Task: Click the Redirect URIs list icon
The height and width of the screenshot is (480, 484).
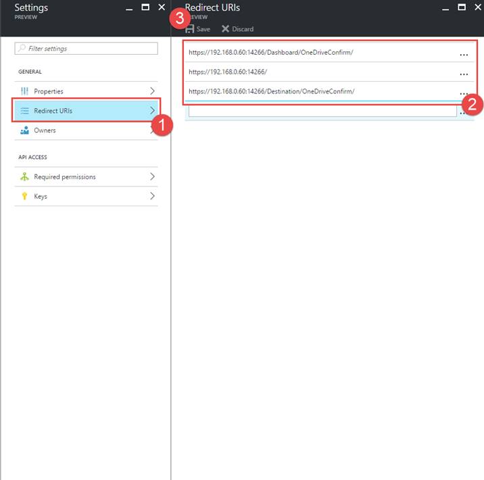Action: pos(24,111)
